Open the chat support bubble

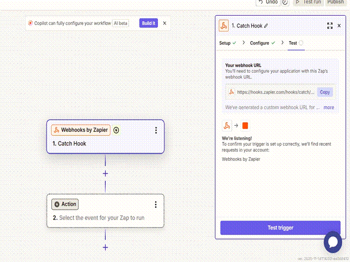333,242
